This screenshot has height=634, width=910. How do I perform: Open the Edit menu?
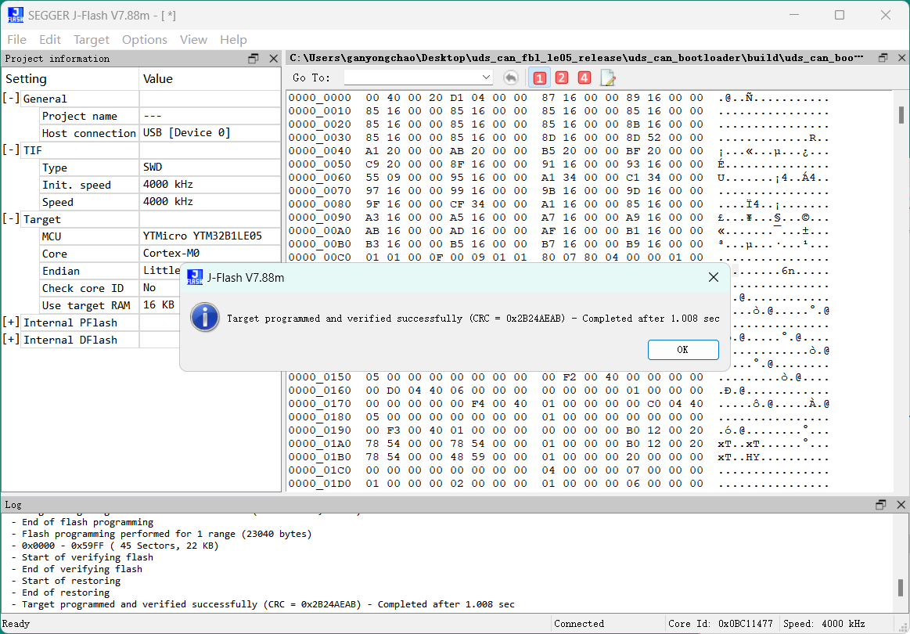[50, 39]
